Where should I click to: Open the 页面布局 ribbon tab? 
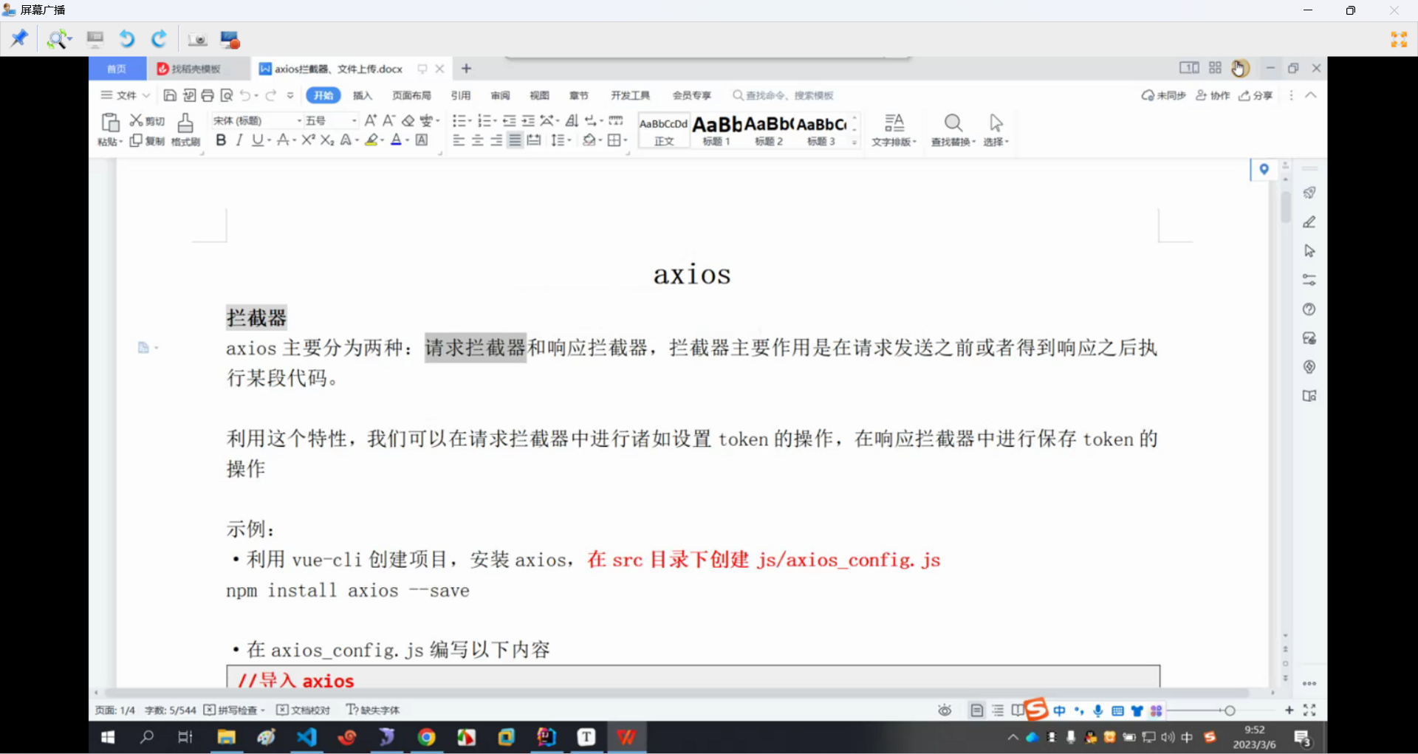coord(411,95)
